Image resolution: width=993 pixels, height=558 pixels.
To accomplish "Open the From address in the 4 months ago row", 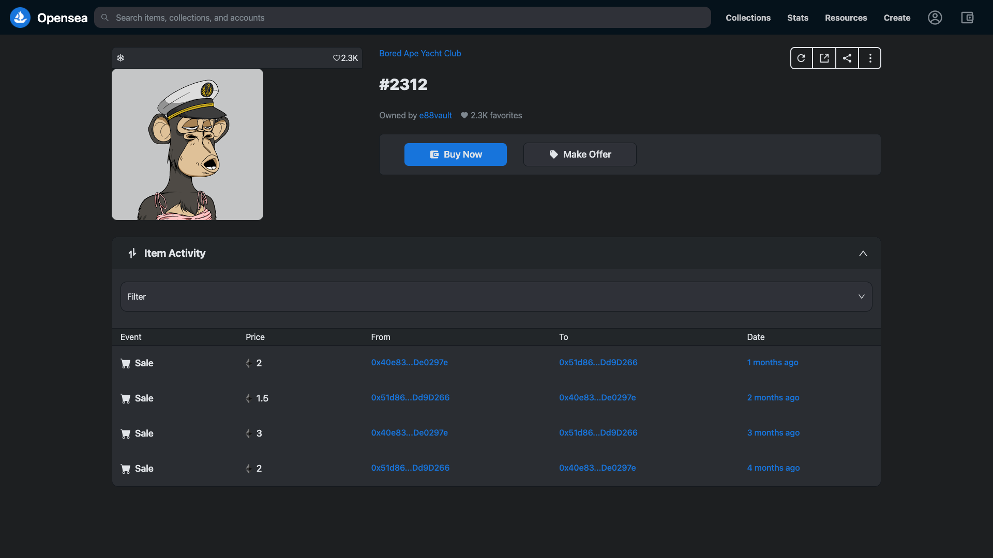I will 410,468.
